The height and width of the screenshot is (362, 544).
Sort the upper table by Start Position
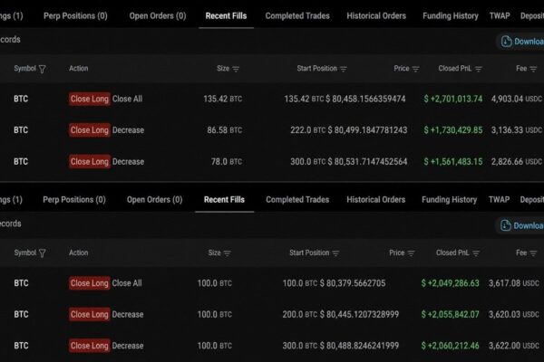pos(343,69)
